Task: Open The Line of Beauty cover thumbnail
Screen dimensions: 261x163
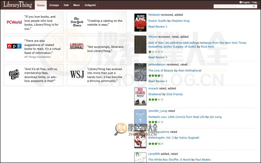Action: click(140, 72)
